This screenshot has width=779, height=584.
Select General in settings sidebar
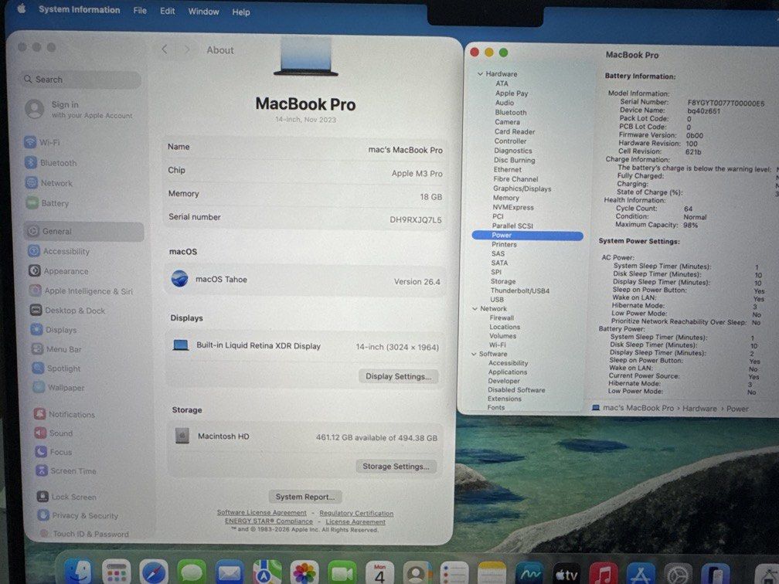pos(83,232)
